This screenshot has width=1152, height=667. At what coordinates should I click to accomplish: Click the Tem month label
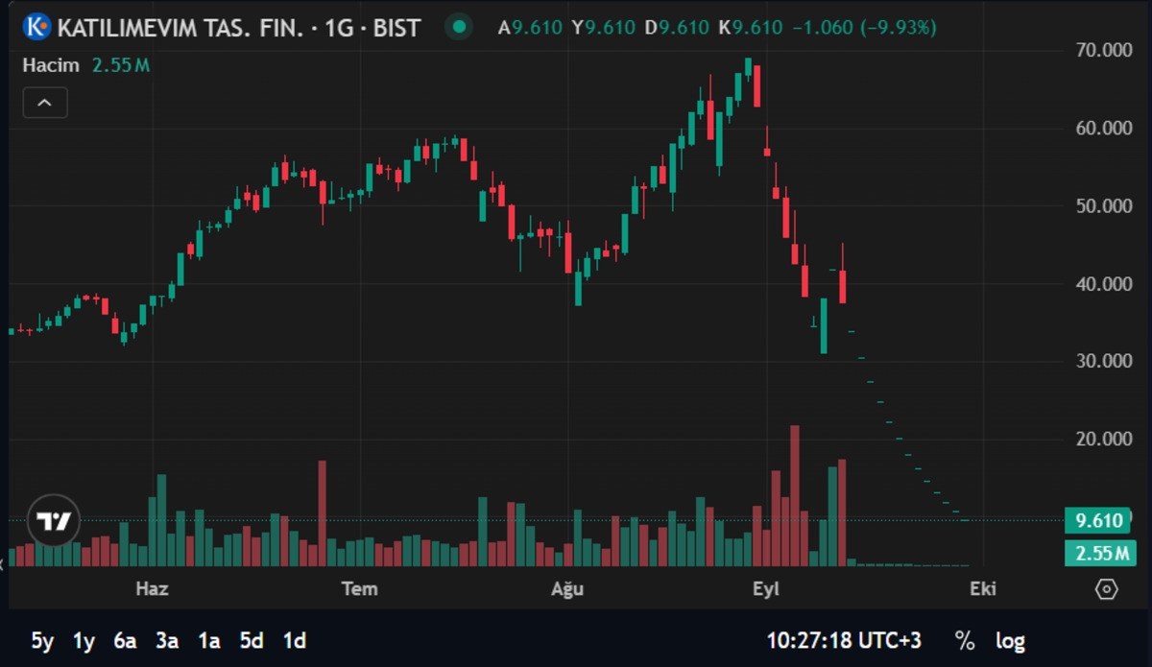pos(360,588)
